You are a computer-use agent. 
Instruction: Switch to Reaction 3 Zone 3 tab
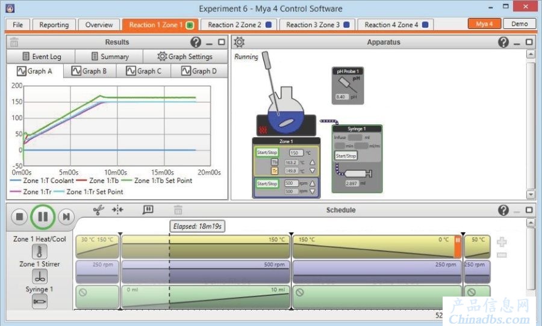pyautogui.click(x=317, y=25)
